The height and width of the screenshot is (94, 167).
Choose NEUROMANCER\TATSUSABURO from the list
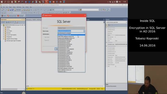tap(71, 49)
